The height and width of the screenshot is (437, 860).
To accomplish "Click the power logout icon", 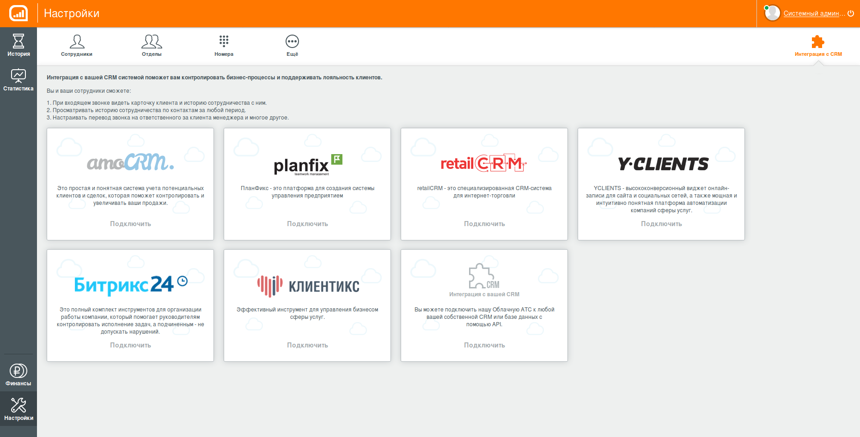I will (x=851, y=13).
